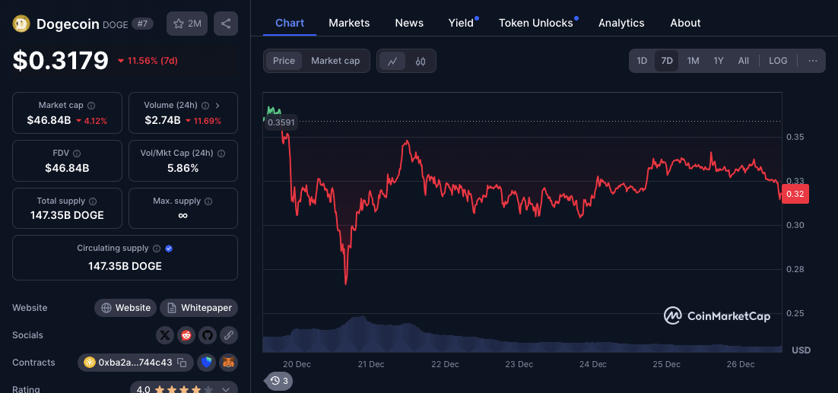The image size is (838, 393).
Task: Open the Token Unlocks tab
Action: click(535, 23)
